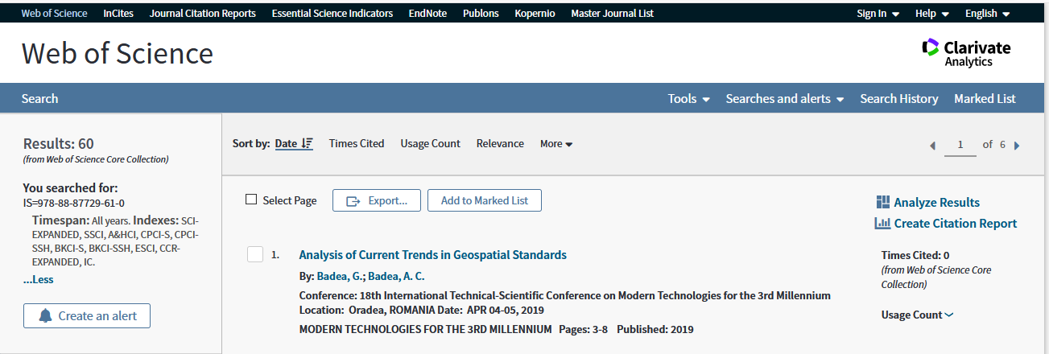Click the Analyze Results grid icon
The width and height of the screenshot is (1049, 354).
(x=882, y=202)
